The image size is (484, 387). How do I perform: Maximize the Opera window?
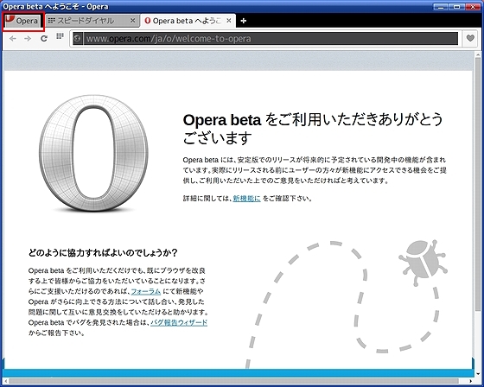pyautogui.click(x=456, y=6)
